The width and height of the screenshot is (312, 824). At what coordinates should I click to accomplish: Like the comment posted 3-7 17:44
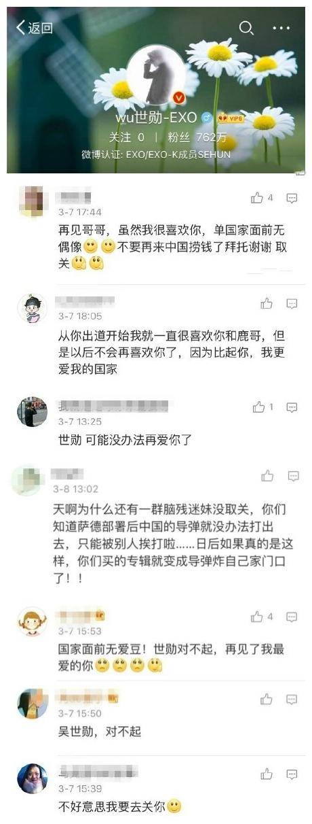tap(262, 198)
